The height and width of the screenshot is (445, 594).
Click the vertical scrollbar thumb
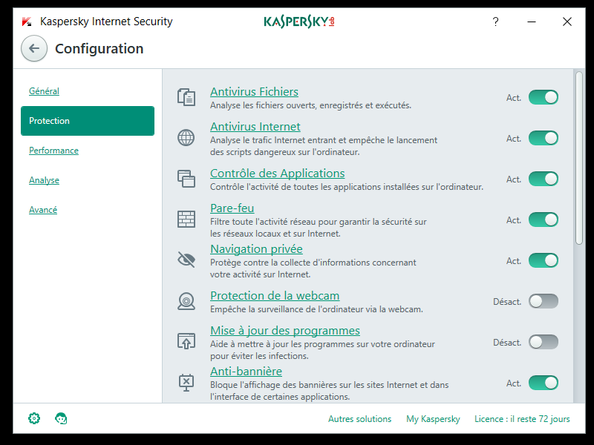[x=579, y=158]
